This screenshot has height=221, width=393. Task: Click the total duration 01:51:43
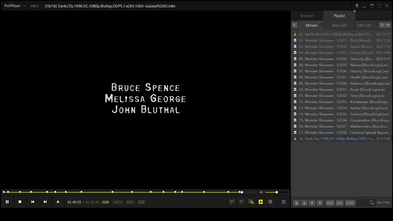pos(92,202)
